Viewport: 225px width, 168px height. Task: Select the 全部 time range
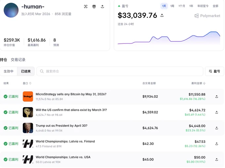[215, 6]
